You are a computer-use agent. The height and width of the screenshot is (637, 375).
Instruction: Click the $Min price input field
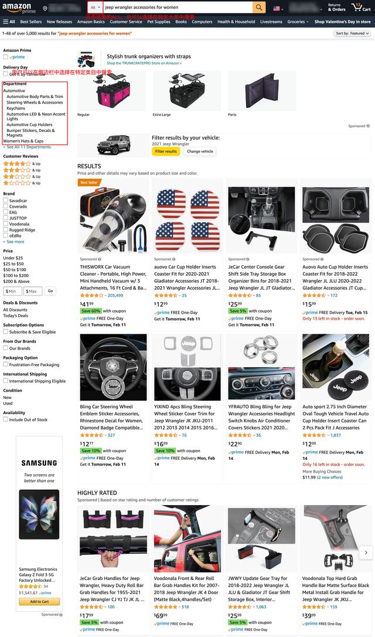(x=12, y=292)
